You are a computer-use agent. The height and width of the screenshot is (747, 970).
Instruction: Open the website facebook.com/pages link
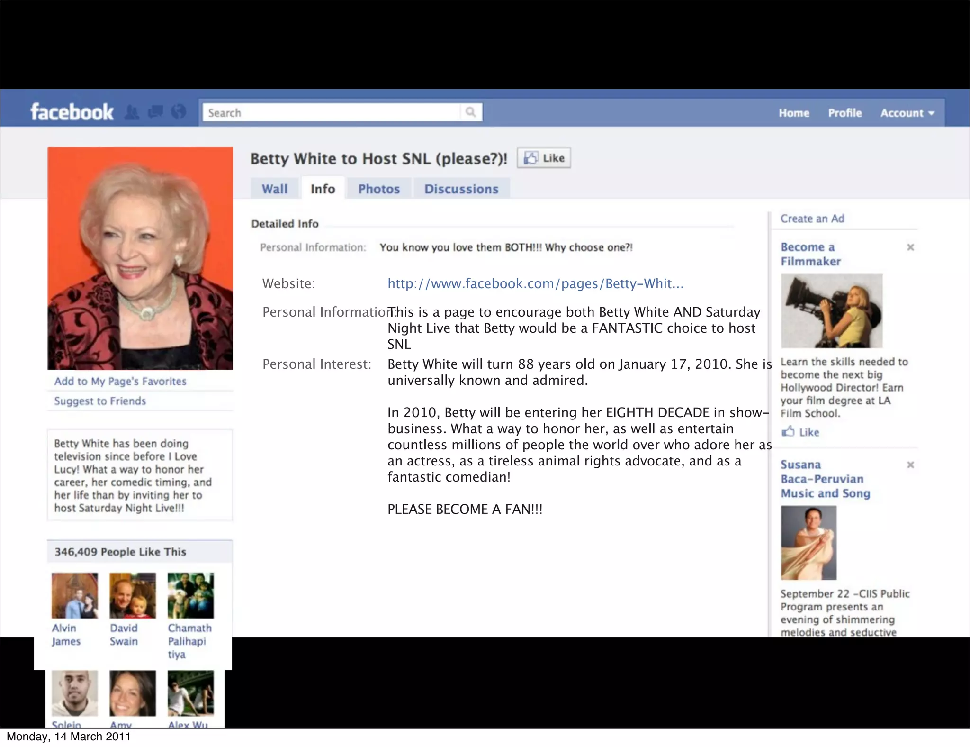pyautogui.click(x=536, y=283)
